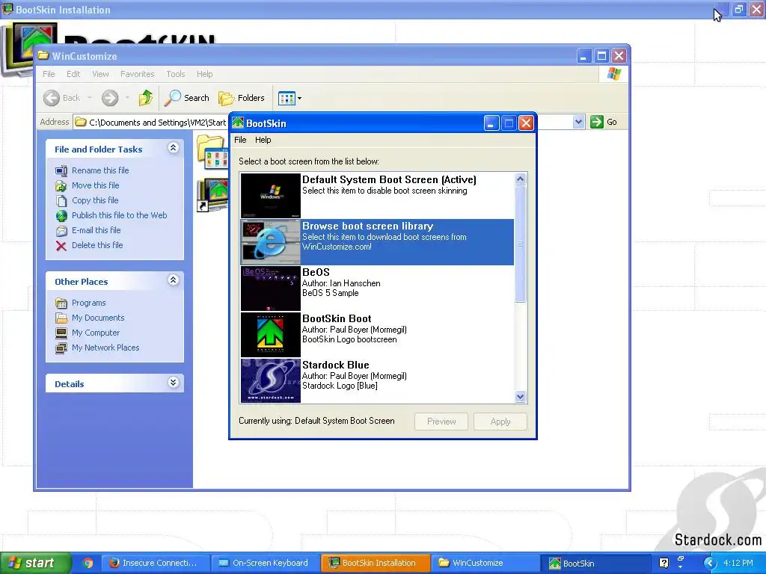Click the Address bar path field
Image resolution: width=766 pixels, height=574 pixels.
(151, 122)
